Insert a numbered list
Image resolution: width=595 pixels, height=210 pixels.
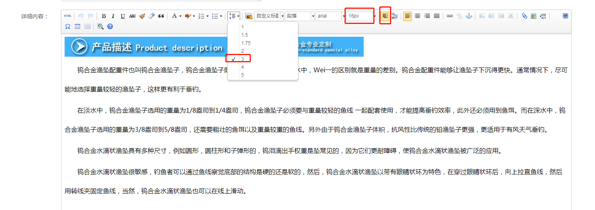pyautogui.click(x=201, y=16)
